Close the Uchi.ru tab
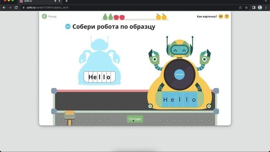Image resolution: width=270 pixels, height=152 pixels. (x=59, y=1)
